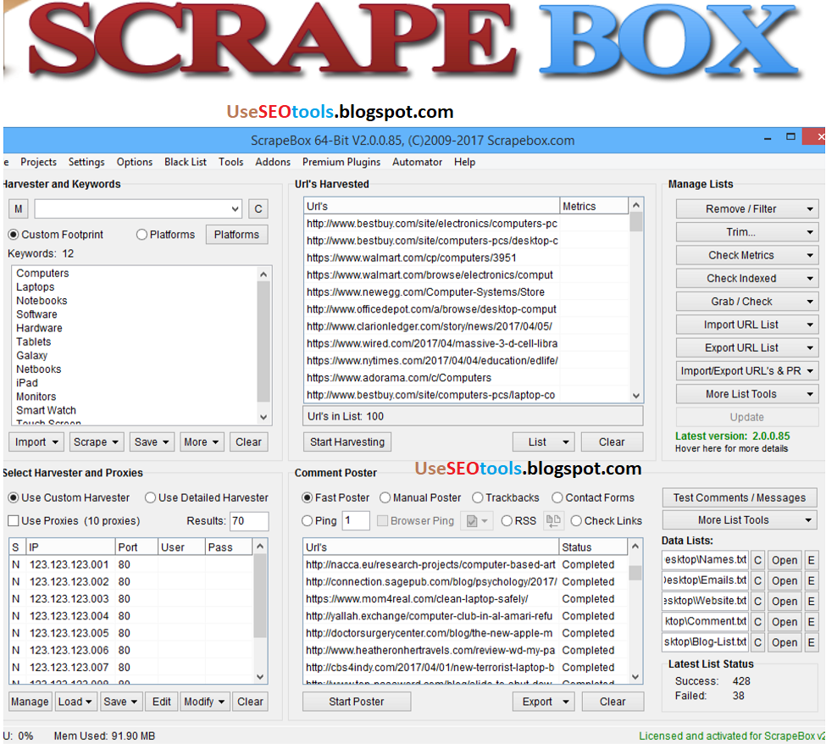Click the M button beside the footprint box
826x744 pixels.
tap(19, 208)
